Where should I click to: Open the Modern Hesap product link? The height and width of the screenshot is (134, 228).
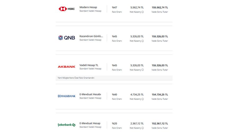tap(88, 7)
